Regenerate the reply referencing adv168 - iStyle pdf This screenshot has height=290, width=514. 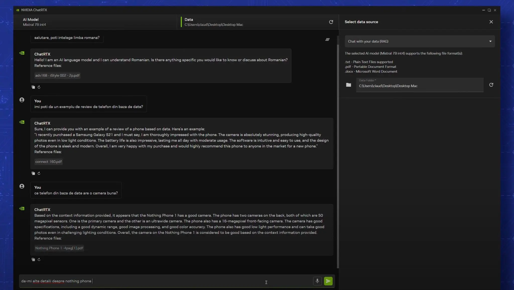[39, 87]
